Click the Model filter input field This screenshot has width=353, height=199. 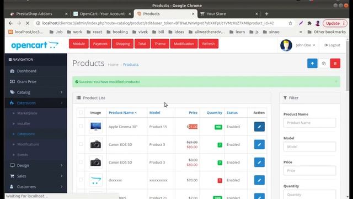click(x=309, y=146)
